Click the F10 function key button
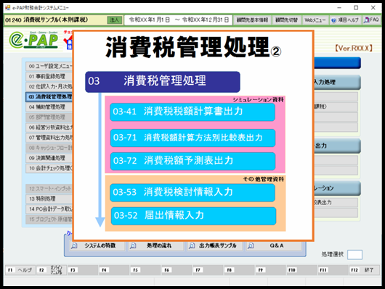This screenshot has width=385, height=289. 301,270
